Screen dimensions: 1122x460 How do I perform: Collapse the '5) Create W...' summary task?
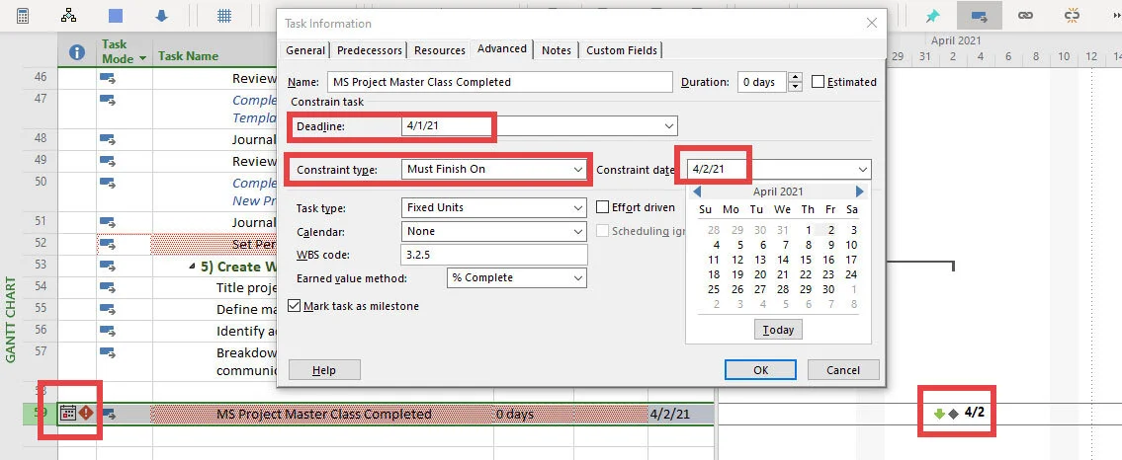pyautogui.click(x=192, y=267)
